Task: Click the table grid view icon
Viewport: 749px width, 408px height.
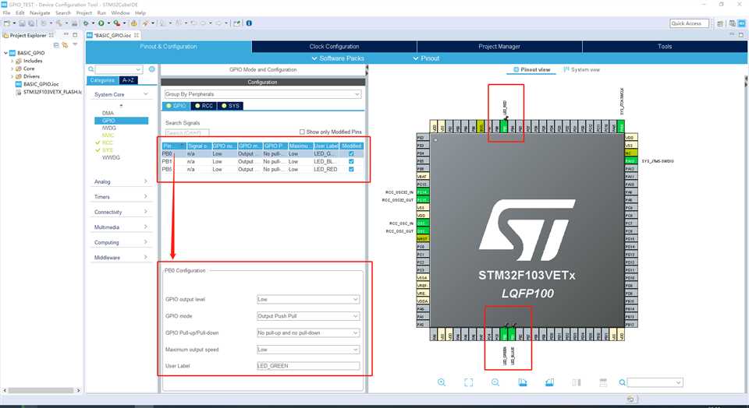Action: [x=603, y=382]
